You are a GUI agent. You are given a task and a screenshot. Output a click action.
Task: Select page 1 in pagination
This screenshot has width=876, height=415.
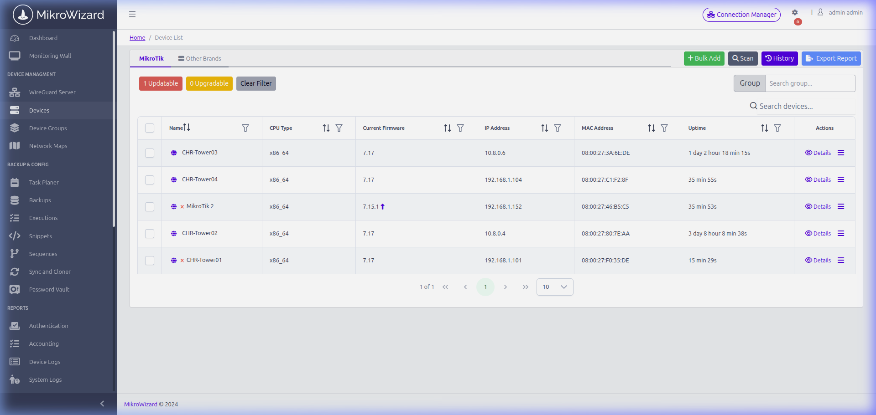[x=485, y=287]
